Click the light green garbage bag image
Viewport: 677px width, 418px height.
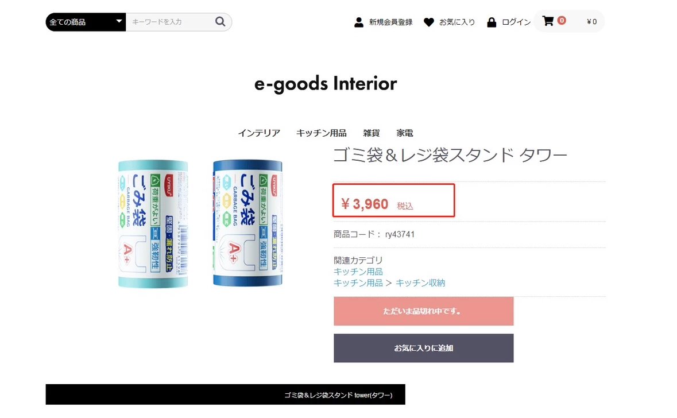(153, 223)
